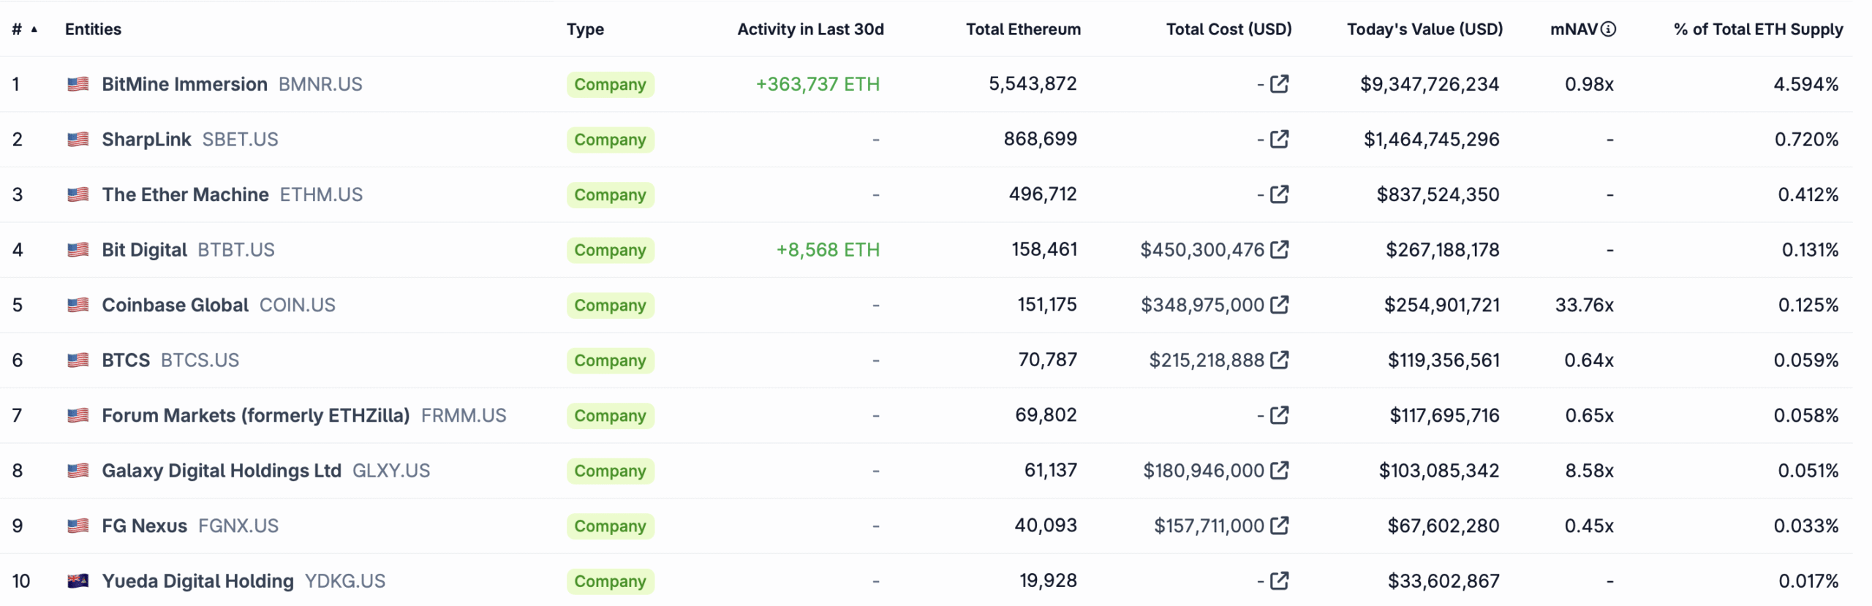
Task: Click the ETHM.US ticker text
Action: click(x=321, y=194)
